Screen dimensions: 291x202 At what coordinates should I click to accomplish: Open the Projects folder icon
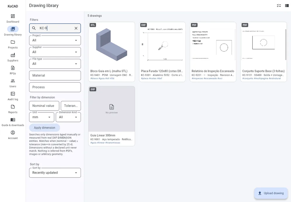pyautogui.click(x=13, y=42)
